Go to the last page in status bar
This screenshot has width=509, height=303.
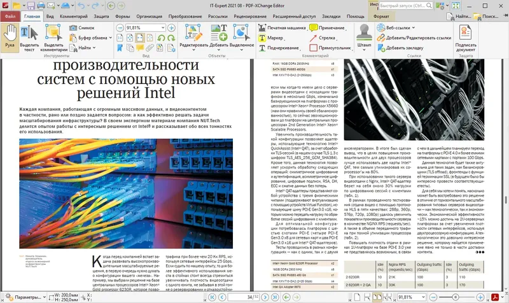click(275, 297)
